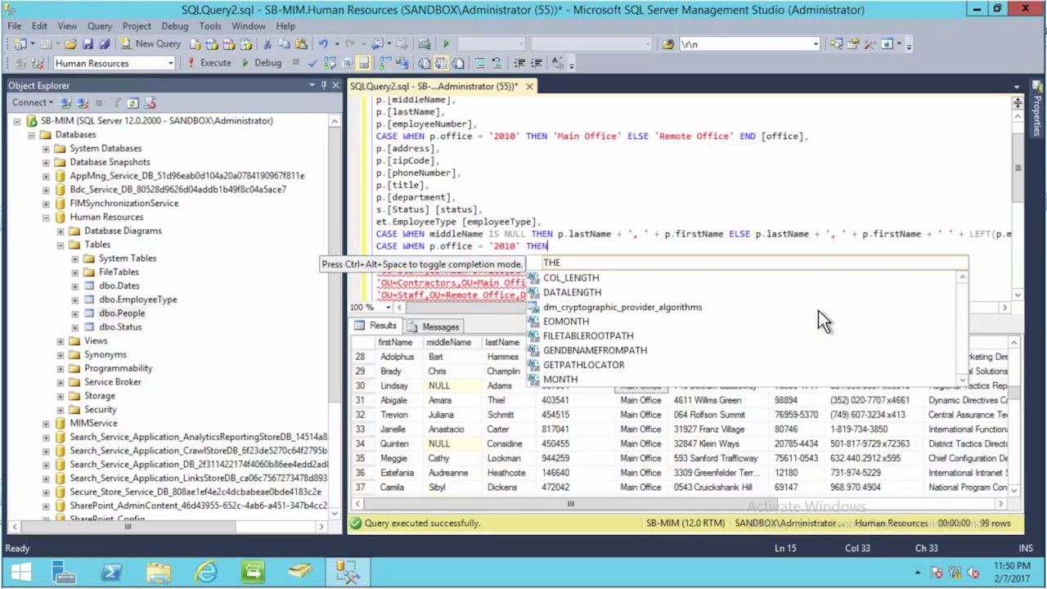Image resolution: width=1047 pixels, height=589 pixels.
Task: Click the Windows Start button
Action: pos(20,573)
